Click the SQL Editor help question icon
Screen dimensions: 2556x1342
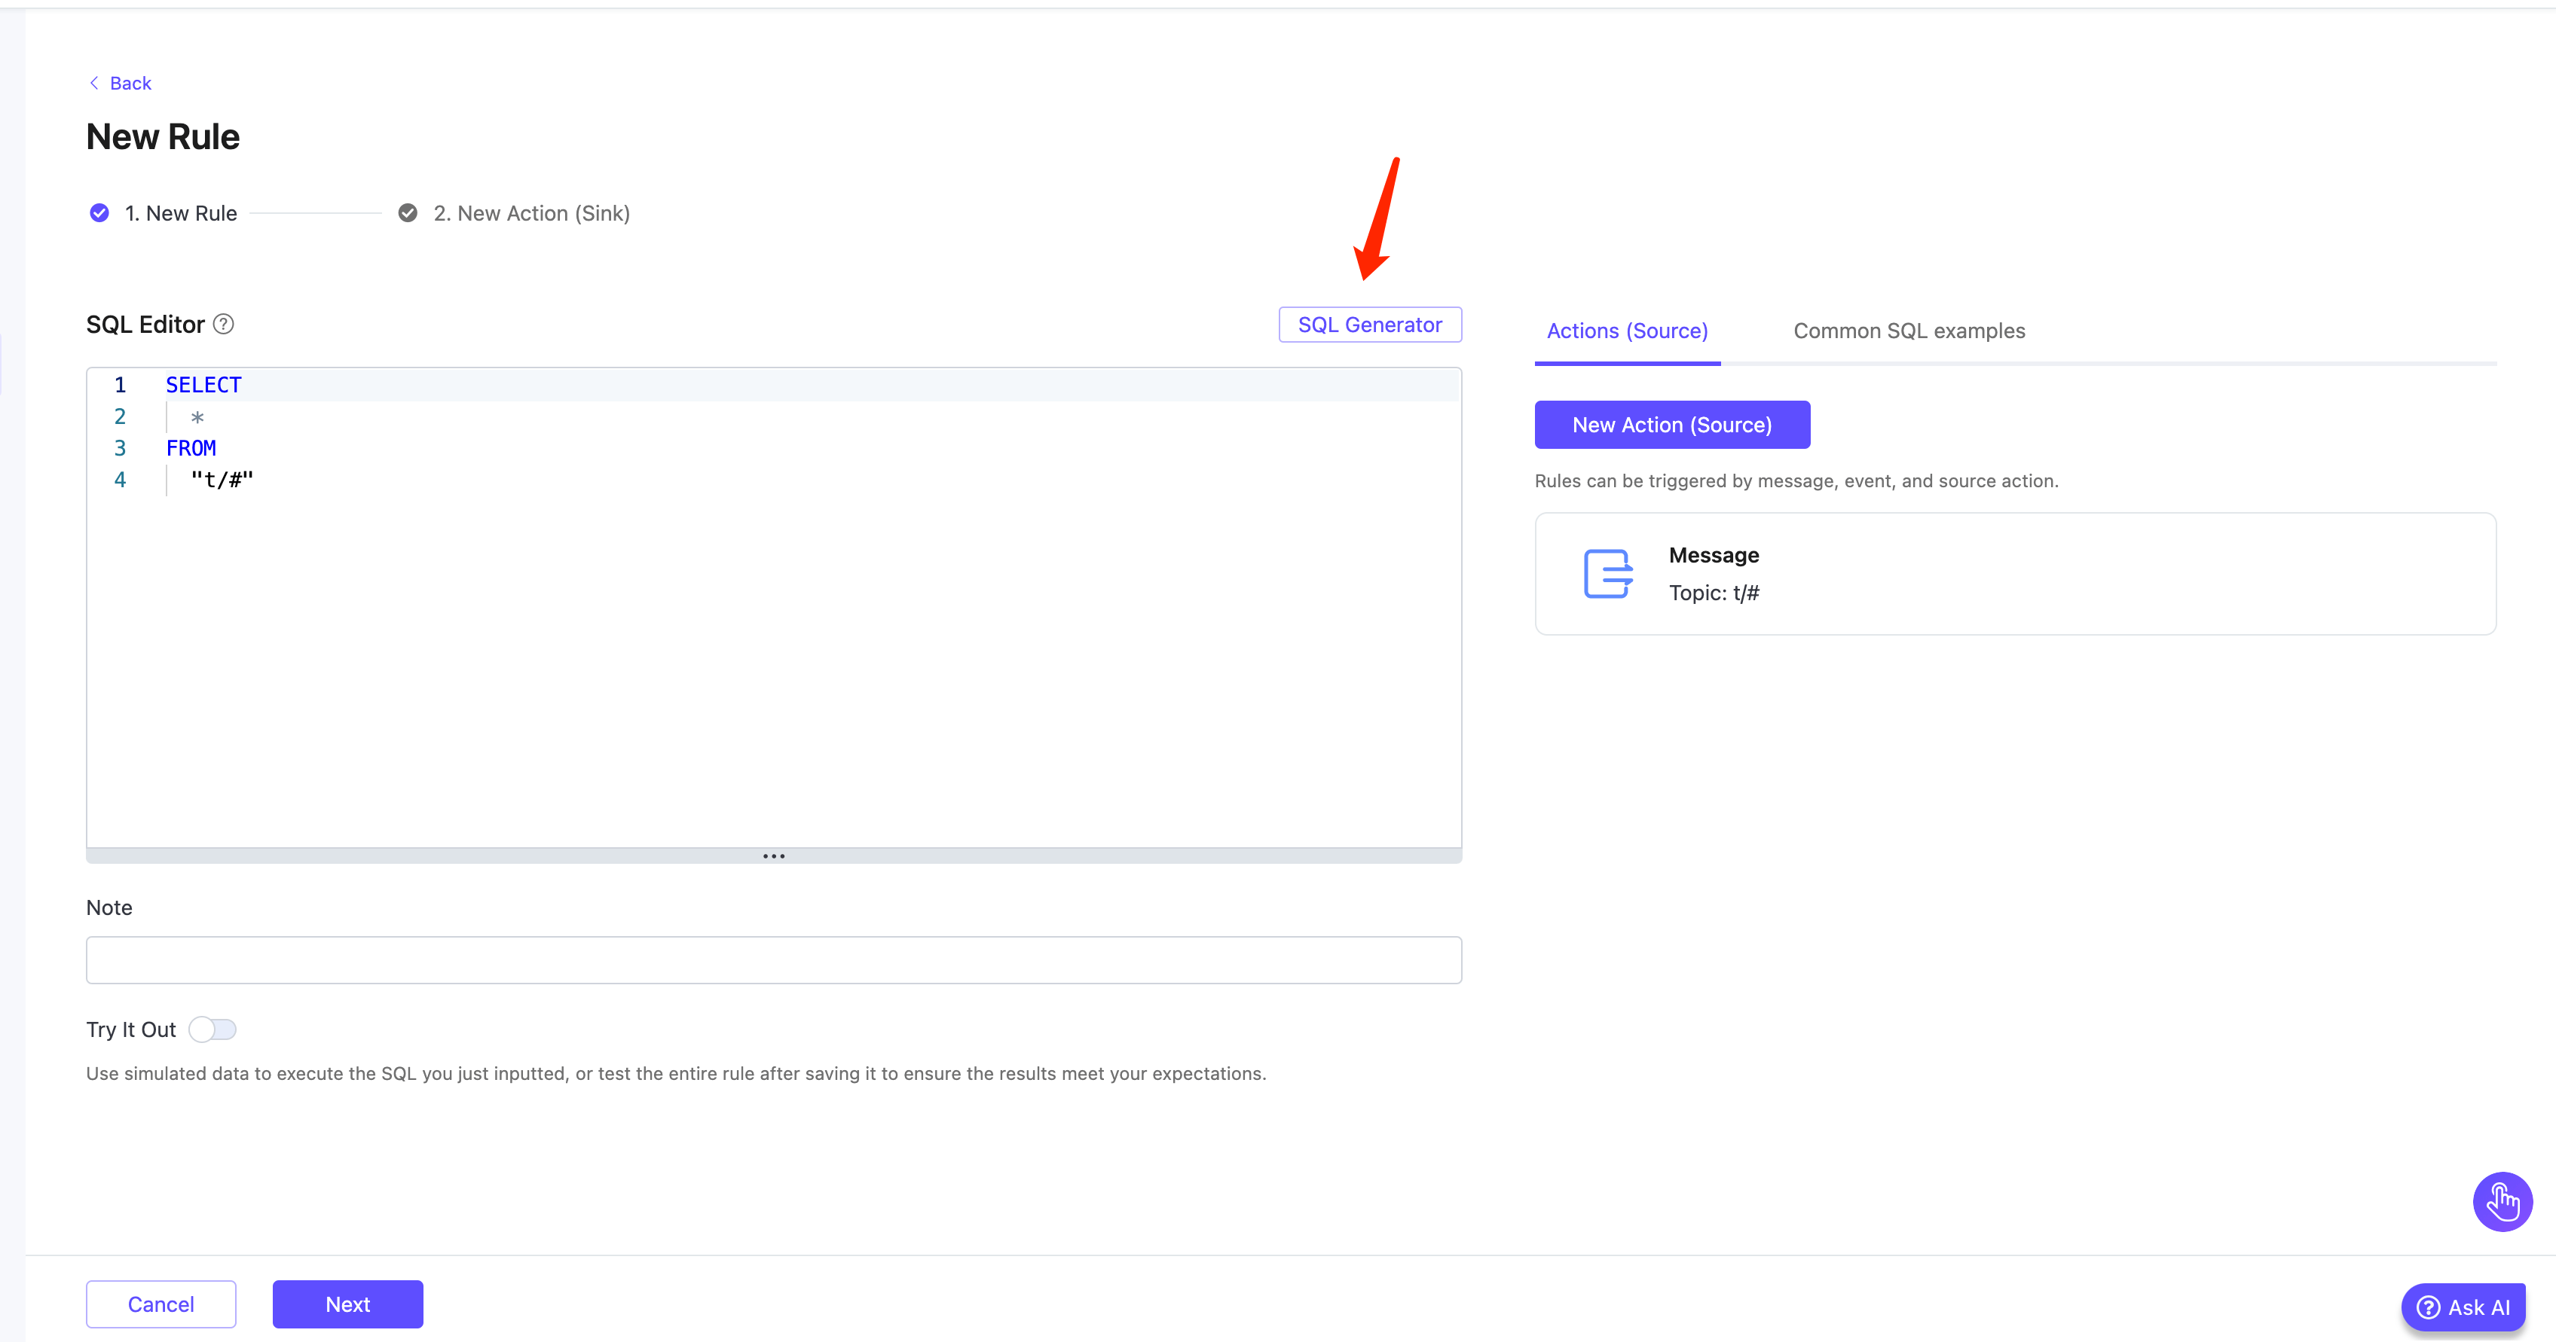coord(225,325)
